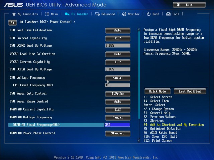Open CPU Power Duty Control T.Probe dropdown
This screenshot has height=160, width=214.
click(118, 94)
